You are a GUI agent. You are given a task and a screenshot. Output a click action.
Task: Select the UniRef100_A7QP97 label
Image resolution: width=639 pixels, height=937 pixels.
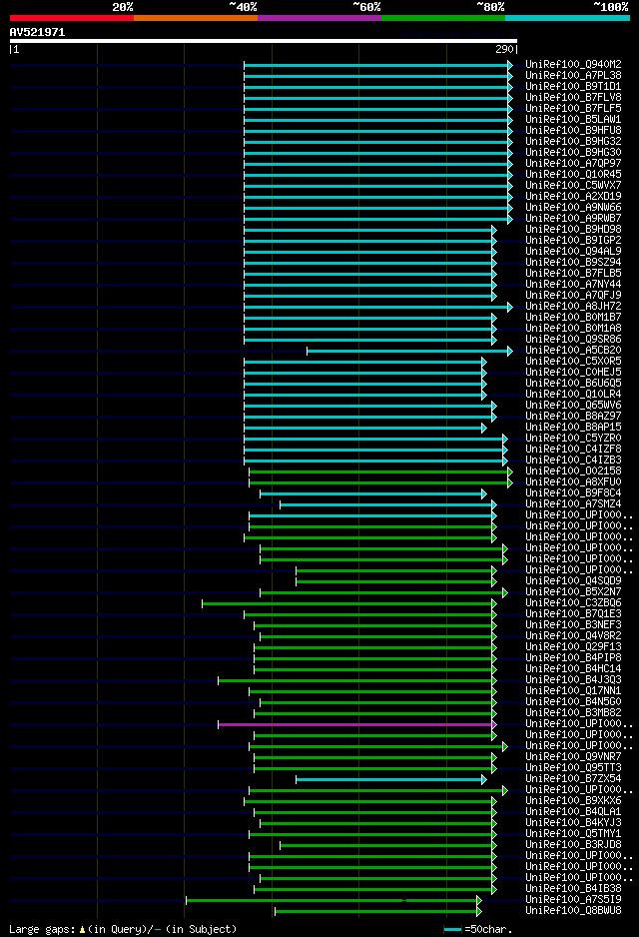[x=573, y=163]
